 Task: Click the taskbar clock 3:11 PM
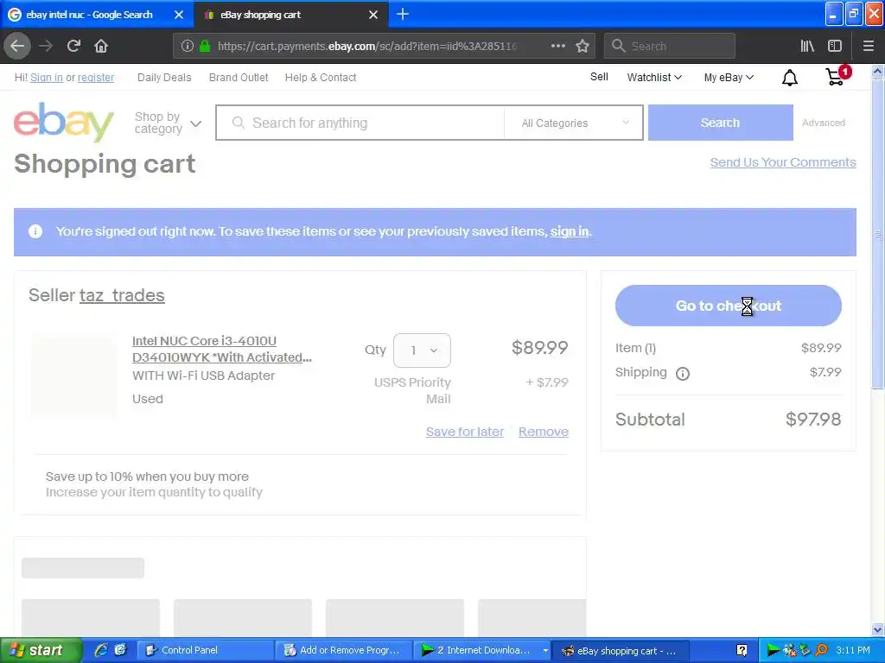[853, 650]
